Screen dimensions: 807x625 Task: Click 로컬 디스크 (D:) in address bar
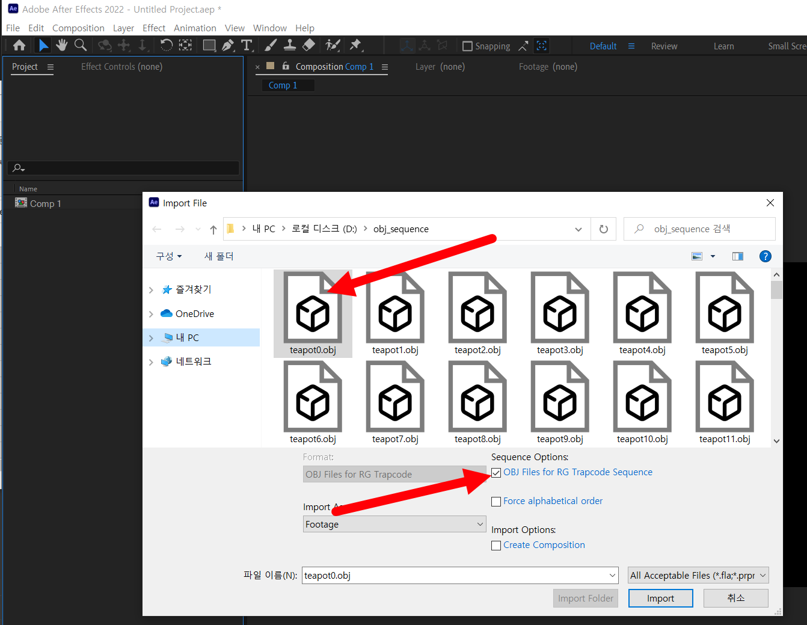(x=325, y=229)
